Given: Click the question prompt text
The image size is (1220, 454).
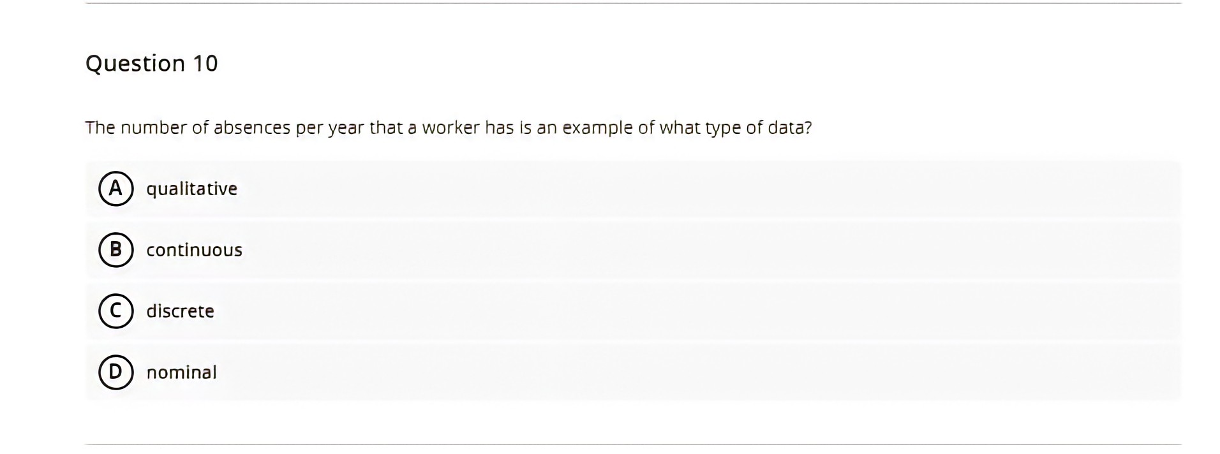Looking at the screenshot, I should [449, 128].
